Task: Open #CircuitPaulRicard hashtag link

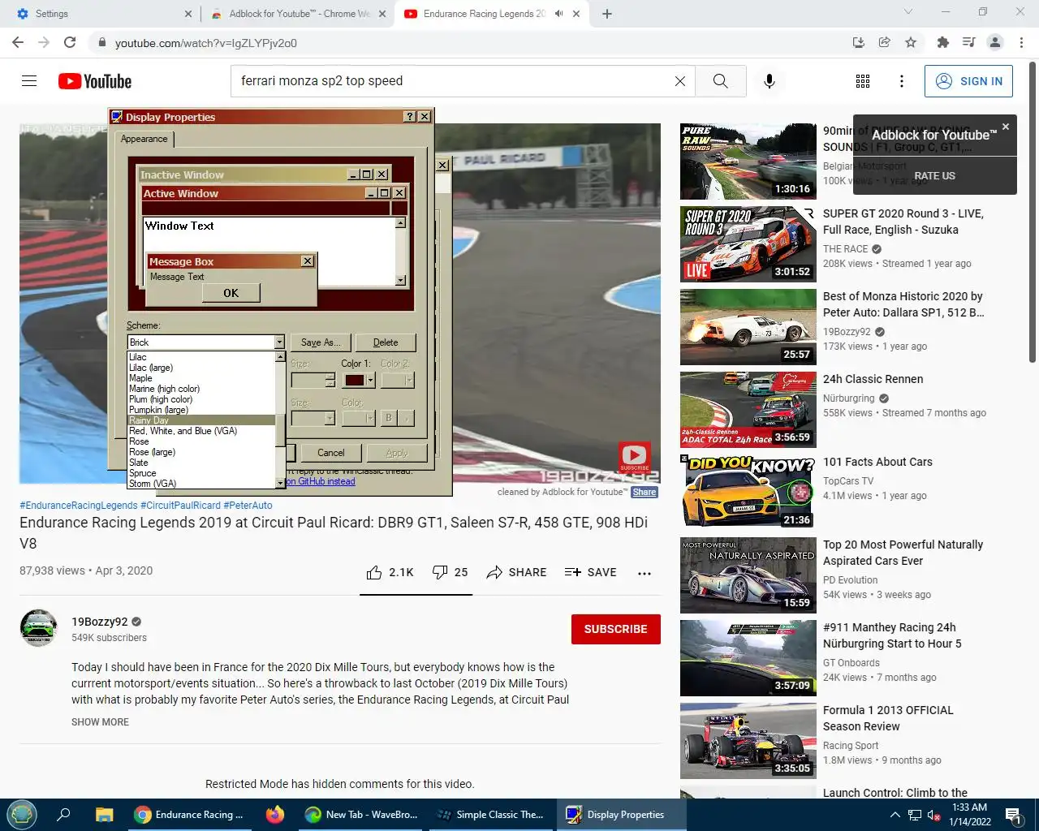Action: (x=180, y=505)
